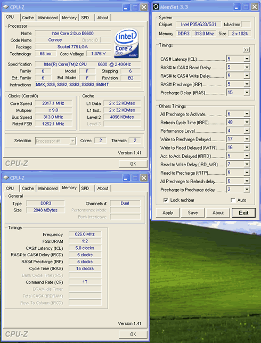Open the Write to Precharge Delayed dropdown
261x343 pixels.
pyautogui.click(x=247, y=139)
